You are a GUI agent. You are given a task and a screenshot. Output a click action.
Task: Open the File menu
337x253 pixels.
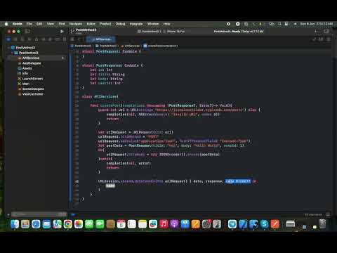29,24
